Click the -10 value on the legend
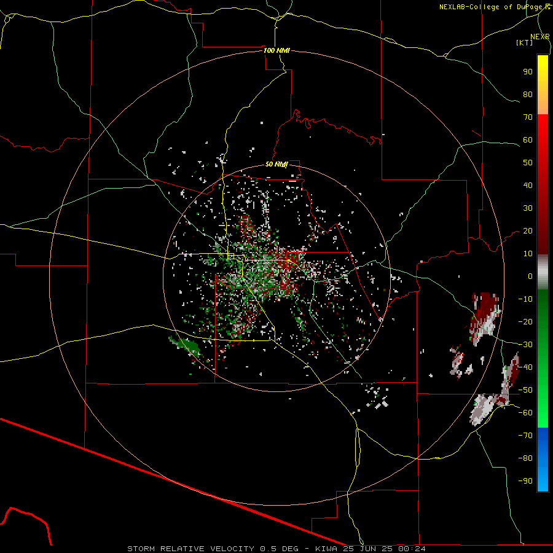 tap(525, 299)
